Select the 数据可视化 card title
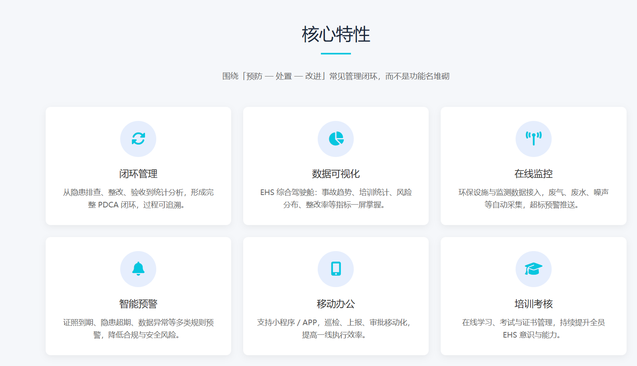This screenshot has width=637, height=366. (x=336, y=174)
